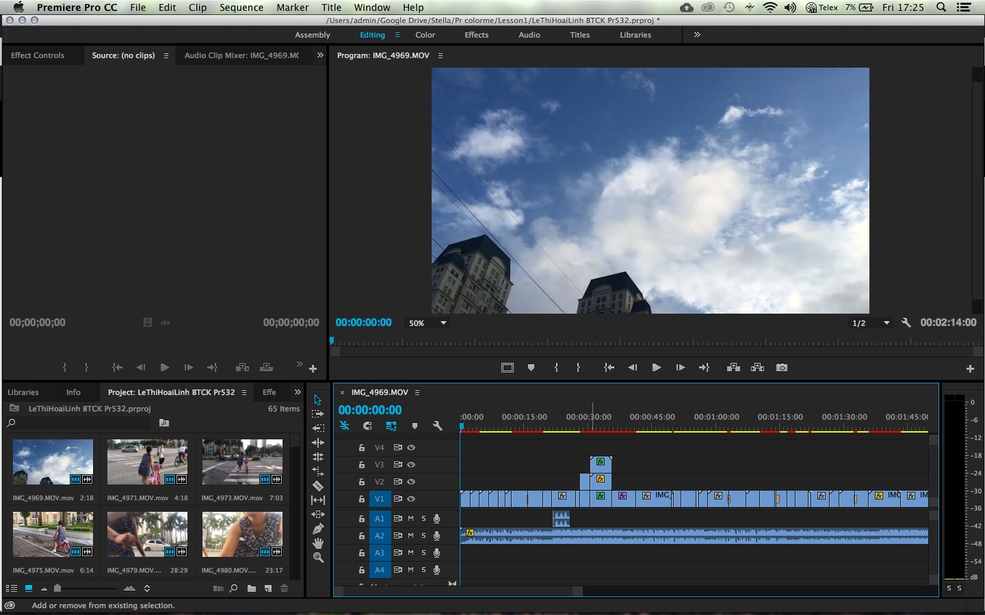This screenshot has width=985, height=615.
Task: Select the Selection arrow tool
Action: click(318, 400)
